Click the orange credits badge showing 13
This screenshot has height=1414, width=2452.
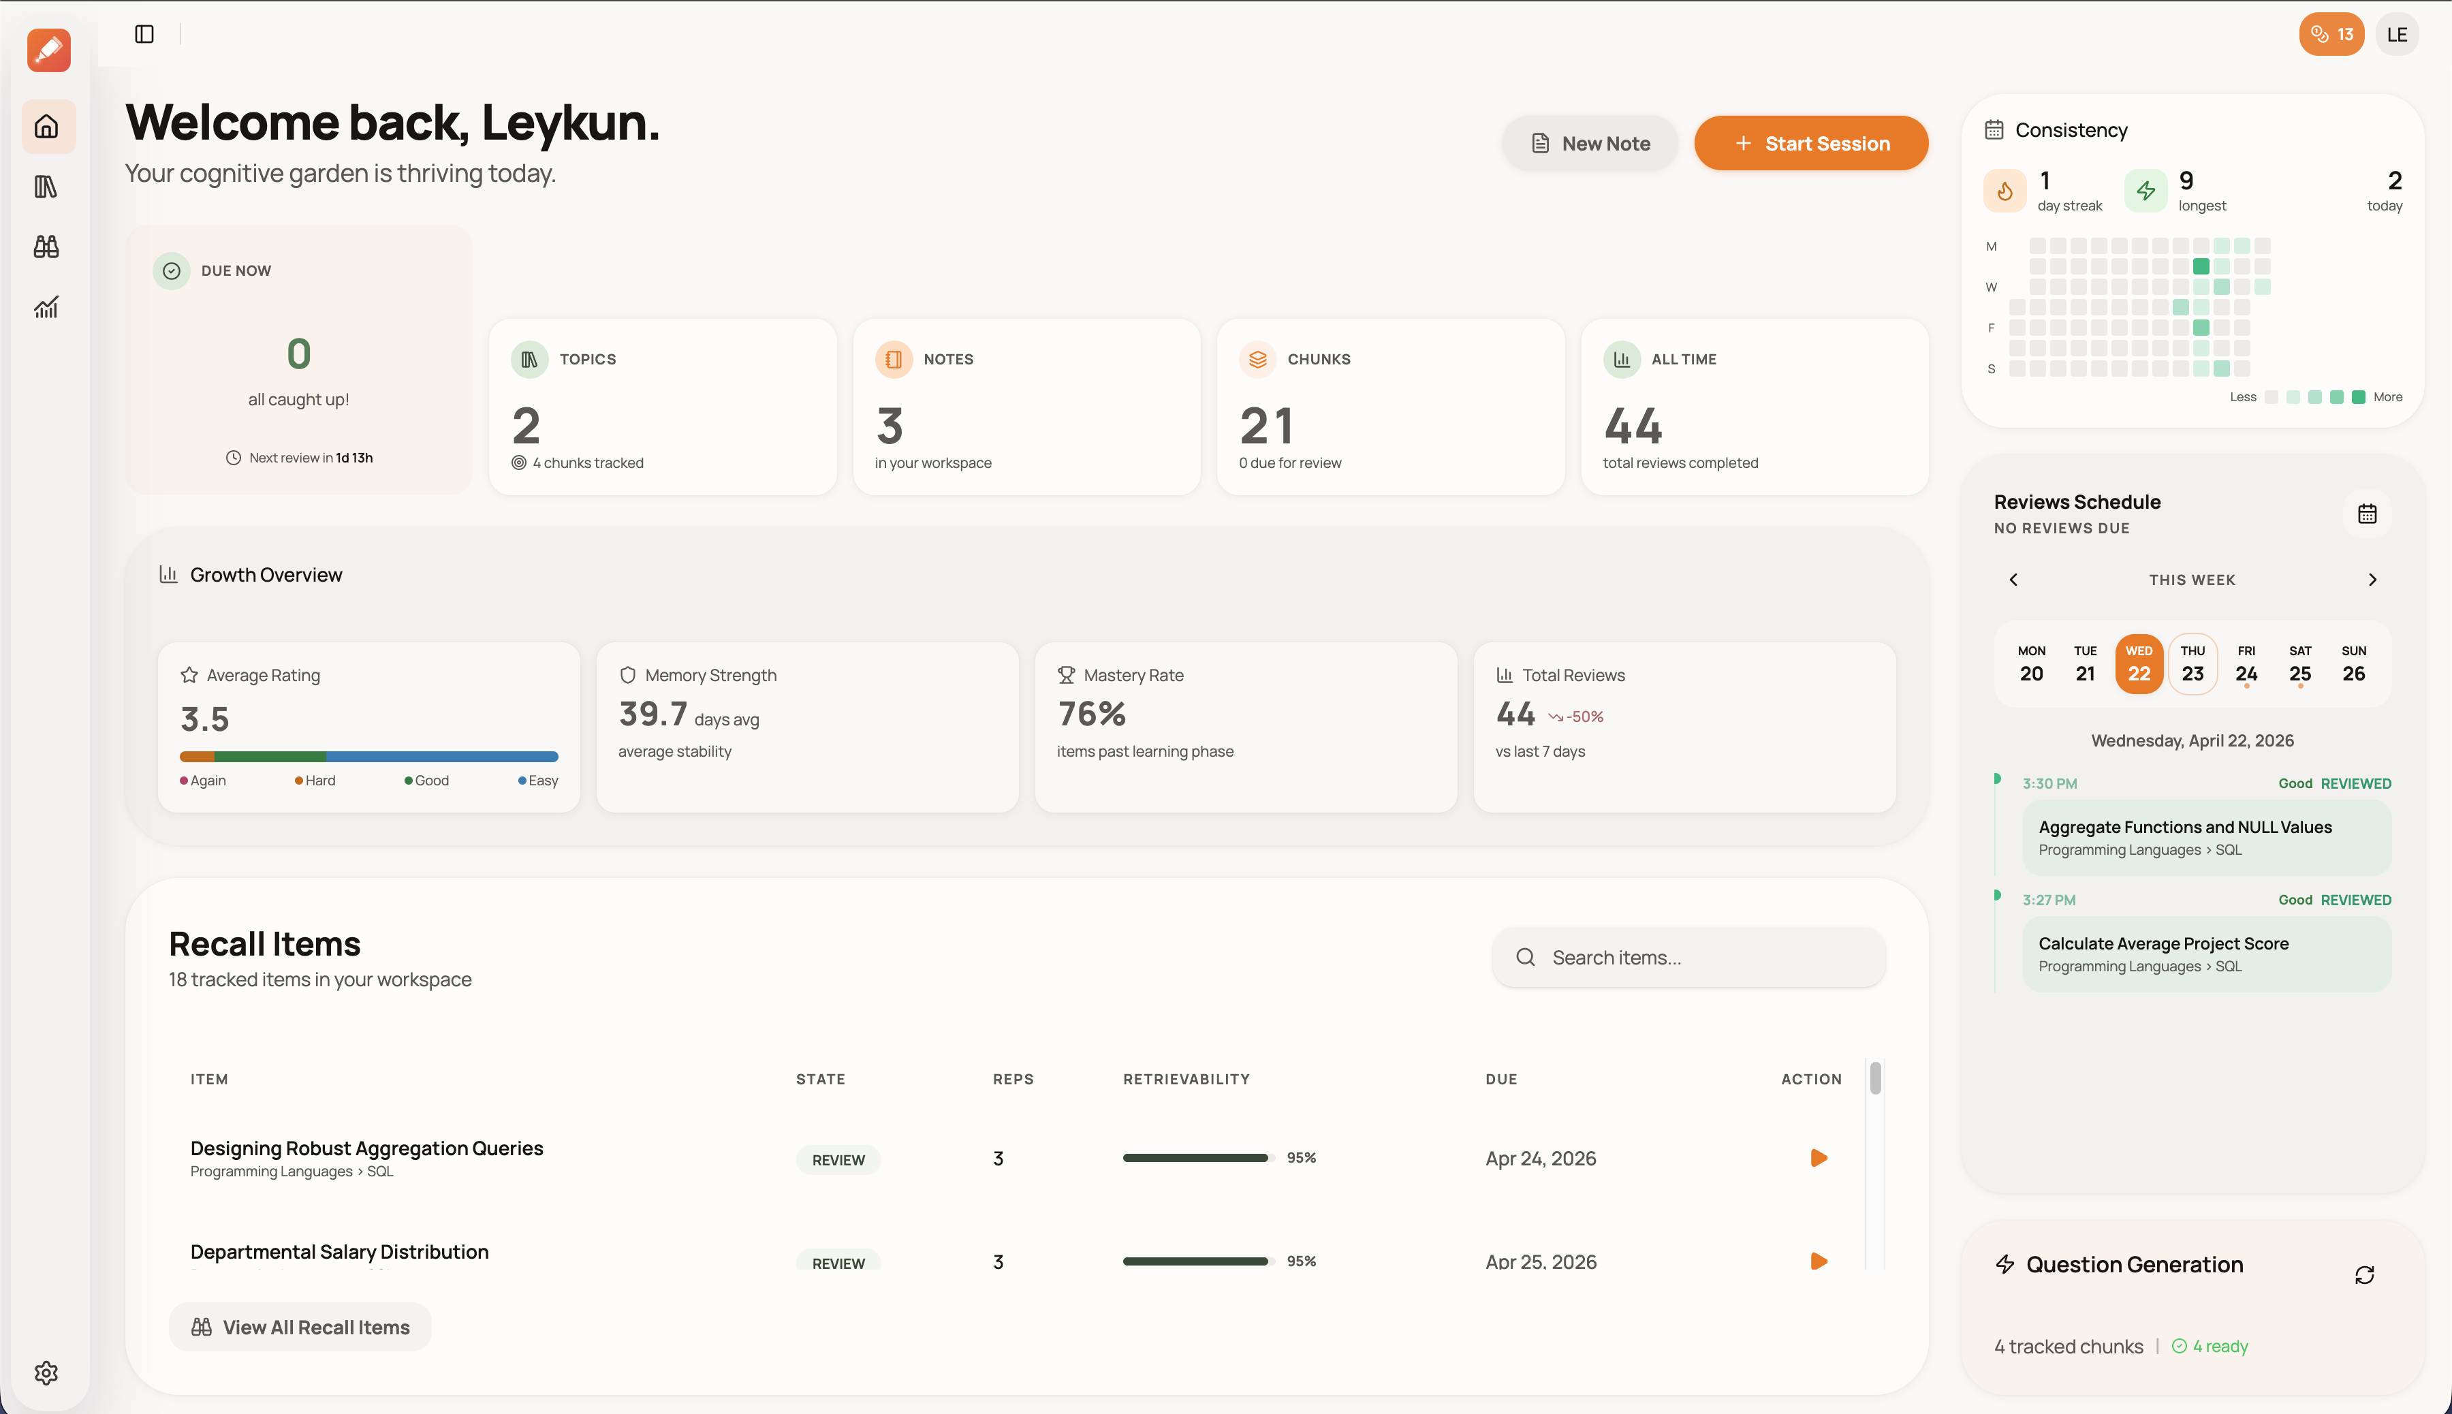[2331, 35]
